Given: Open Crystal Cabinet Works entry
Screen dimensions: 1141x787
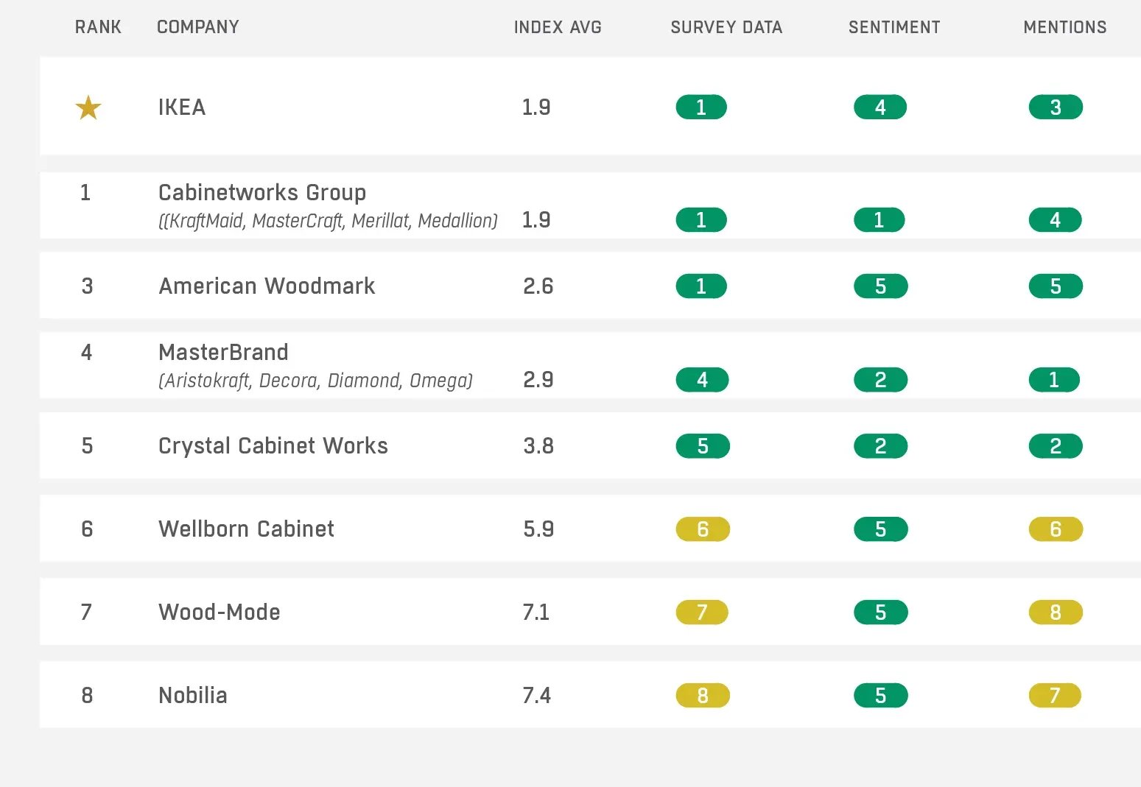Looking at the screenshot, I should point(273,446).
